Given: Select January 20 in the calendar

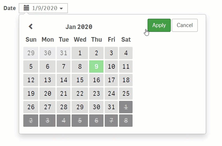Looking at the screenshot, I should pyautogui.click(x=47, y=93).
